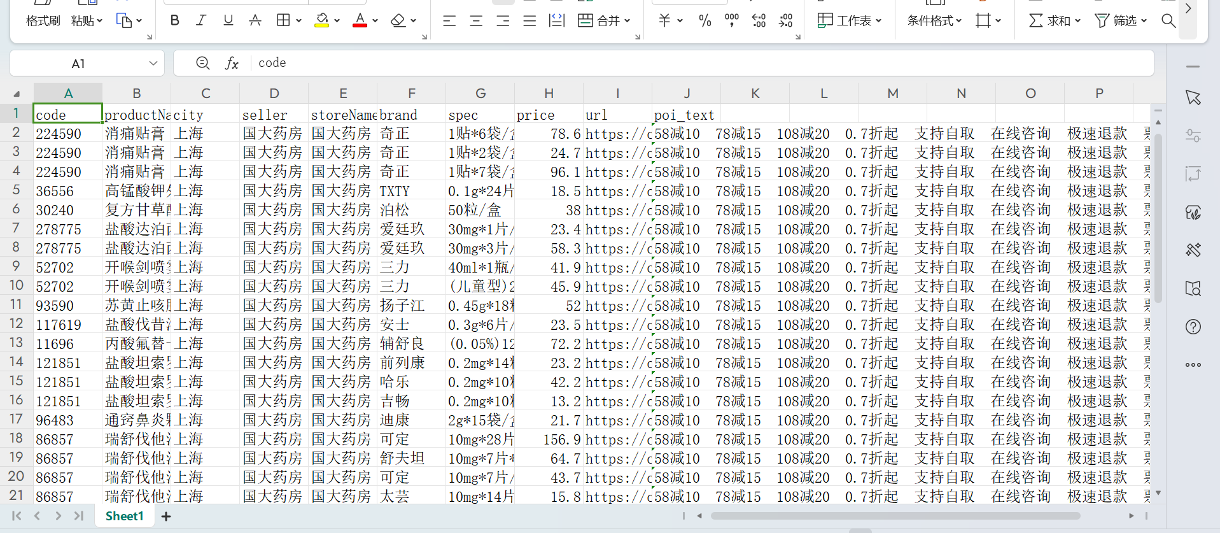Click the Merge (合并) cells button
The width and height of the screenshot is (1220, 533).
point(604,21)
